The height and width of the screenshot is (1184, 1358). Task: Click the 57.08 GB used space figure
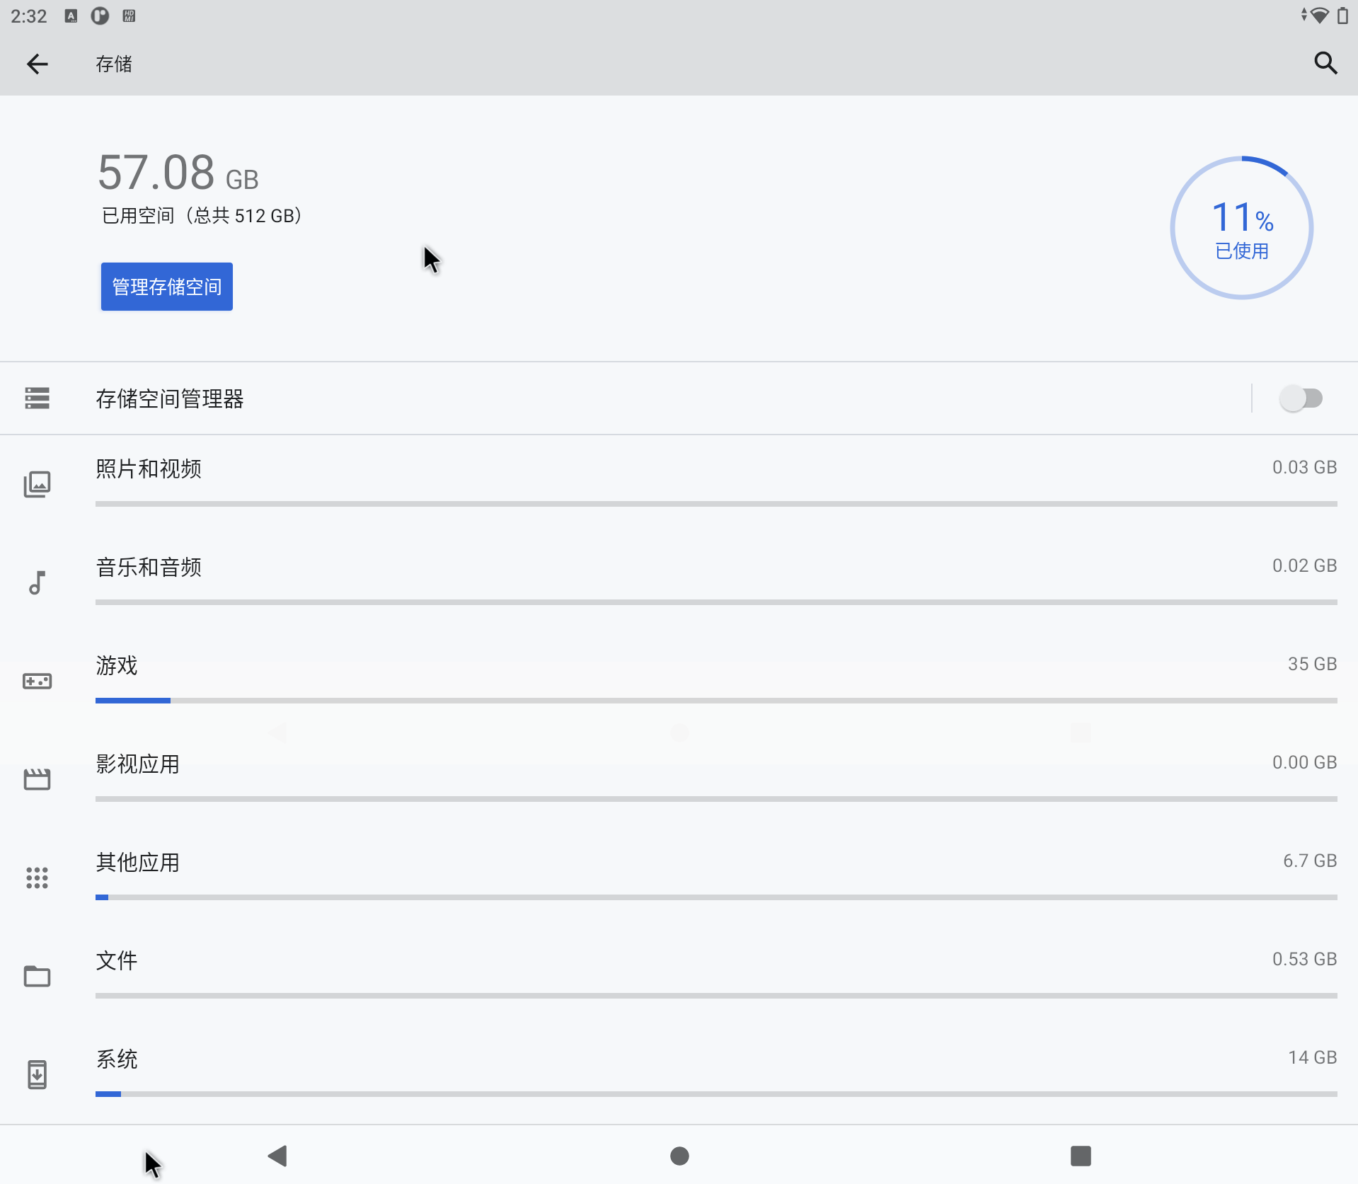[178, 173]
